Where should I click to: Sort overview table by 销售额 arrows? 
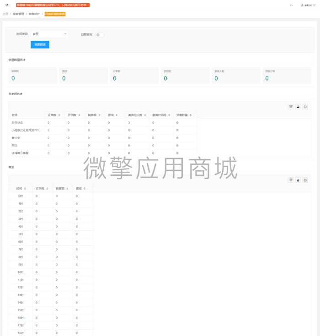point(67,189)
